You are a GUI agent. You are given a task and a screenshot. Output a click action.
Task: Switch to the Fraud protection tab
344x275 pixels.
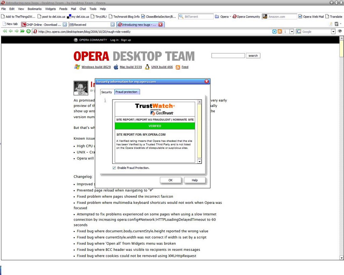[x=126, y=92]
